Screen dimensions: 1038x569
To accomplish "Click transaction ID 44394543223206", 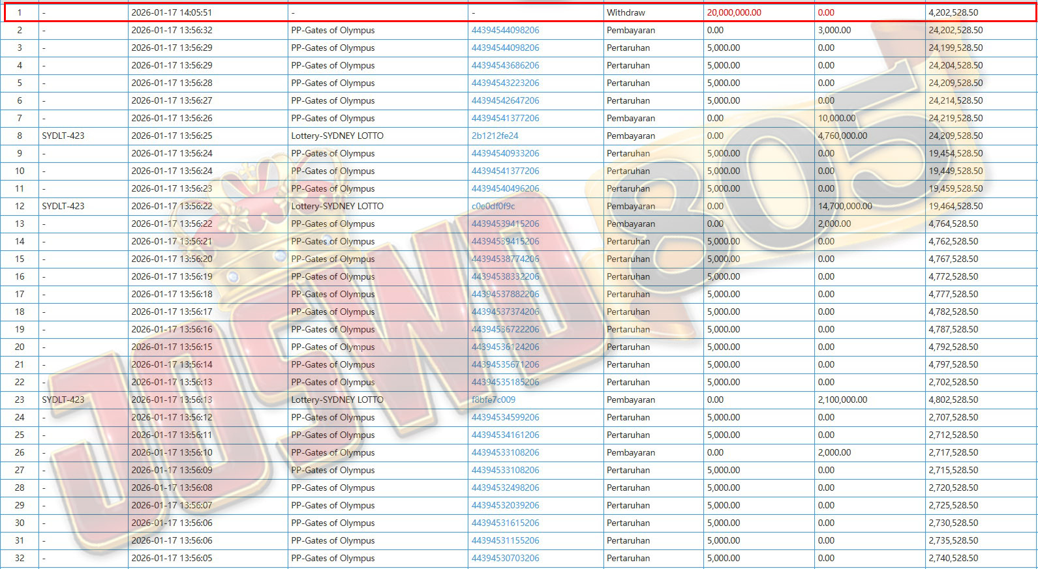I will (505, 83).
